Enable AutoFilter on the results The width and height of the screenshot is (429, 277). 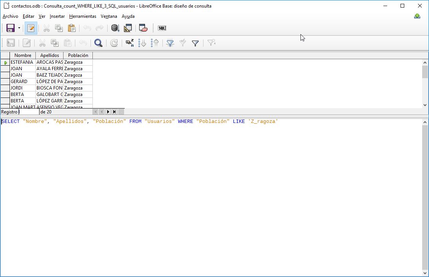tap(170, 43)
